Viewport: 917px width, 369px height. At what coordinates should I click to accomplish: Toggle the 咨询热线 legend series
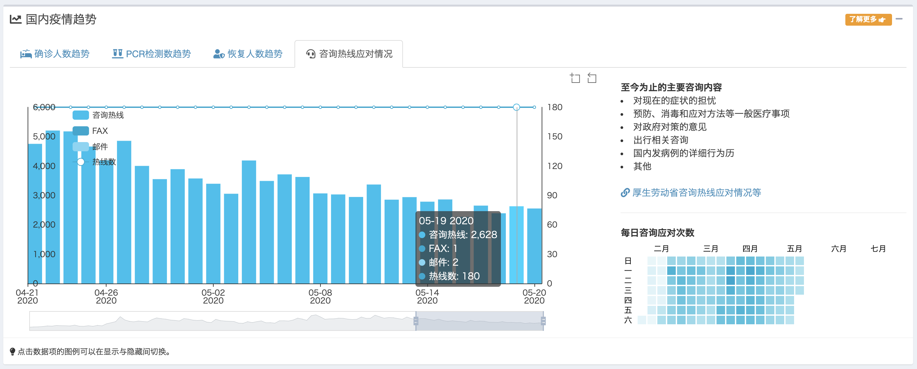click(x=81, y=115)
